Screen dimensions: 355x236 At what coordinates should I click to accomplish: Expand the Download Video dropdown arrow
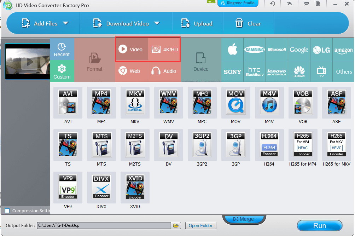click(157, 24)
